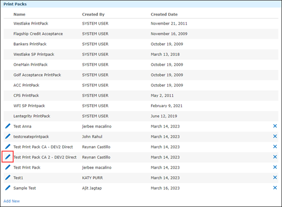Edit the Test1 print pack
This screenshot has width=282, height=207.
click(7, 178)
